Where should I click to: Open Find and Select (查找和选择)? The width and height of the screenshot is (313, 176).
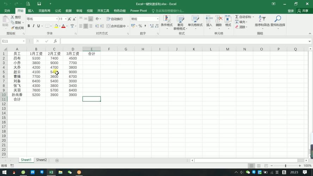coord(278,21)
